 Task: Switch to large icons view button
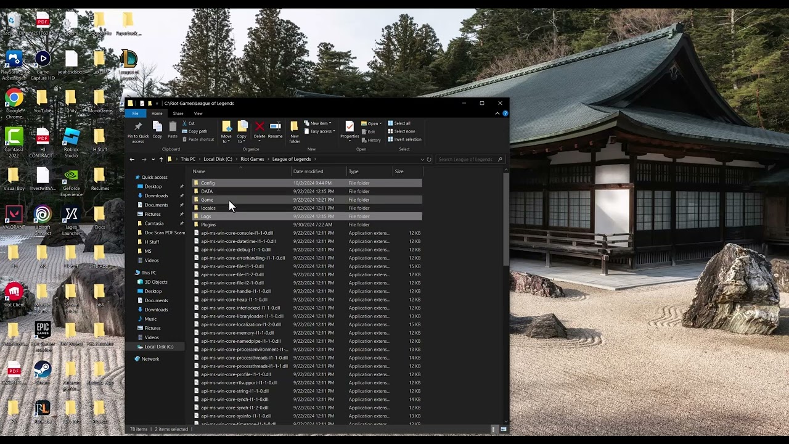[x=504, y=429]
